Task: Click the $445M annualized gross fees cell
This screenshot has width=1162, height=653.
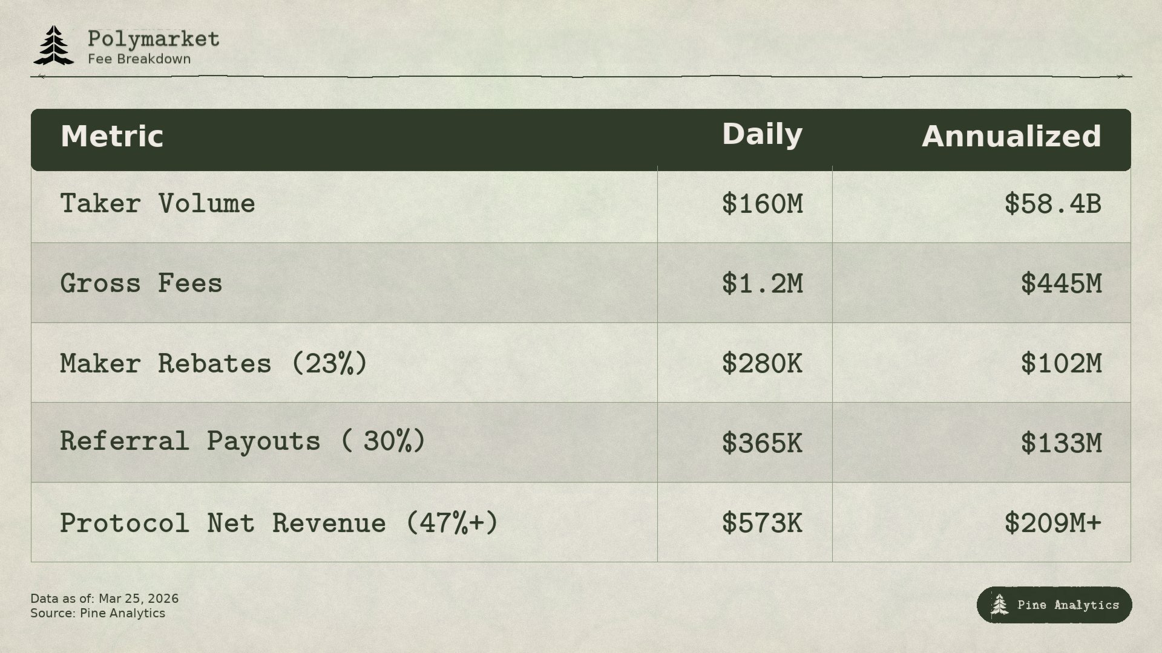Action: (1061, 284)
